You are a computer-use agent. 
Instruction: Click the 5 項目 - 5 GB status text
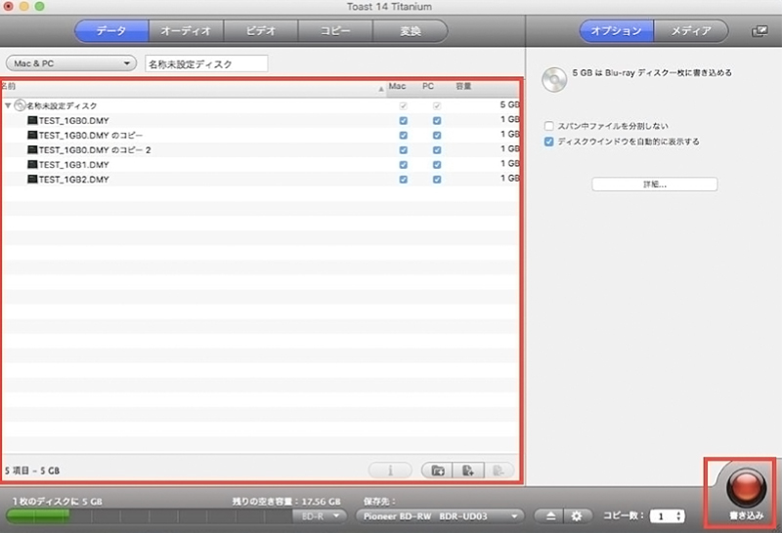[x=32, y=471]
